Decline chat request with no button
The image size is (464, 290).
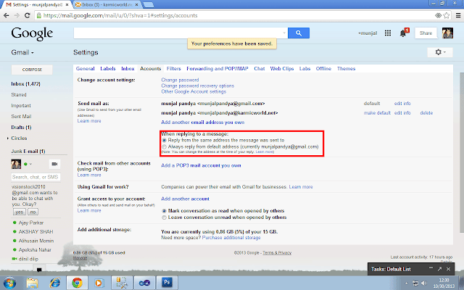(x=33, y=212)
